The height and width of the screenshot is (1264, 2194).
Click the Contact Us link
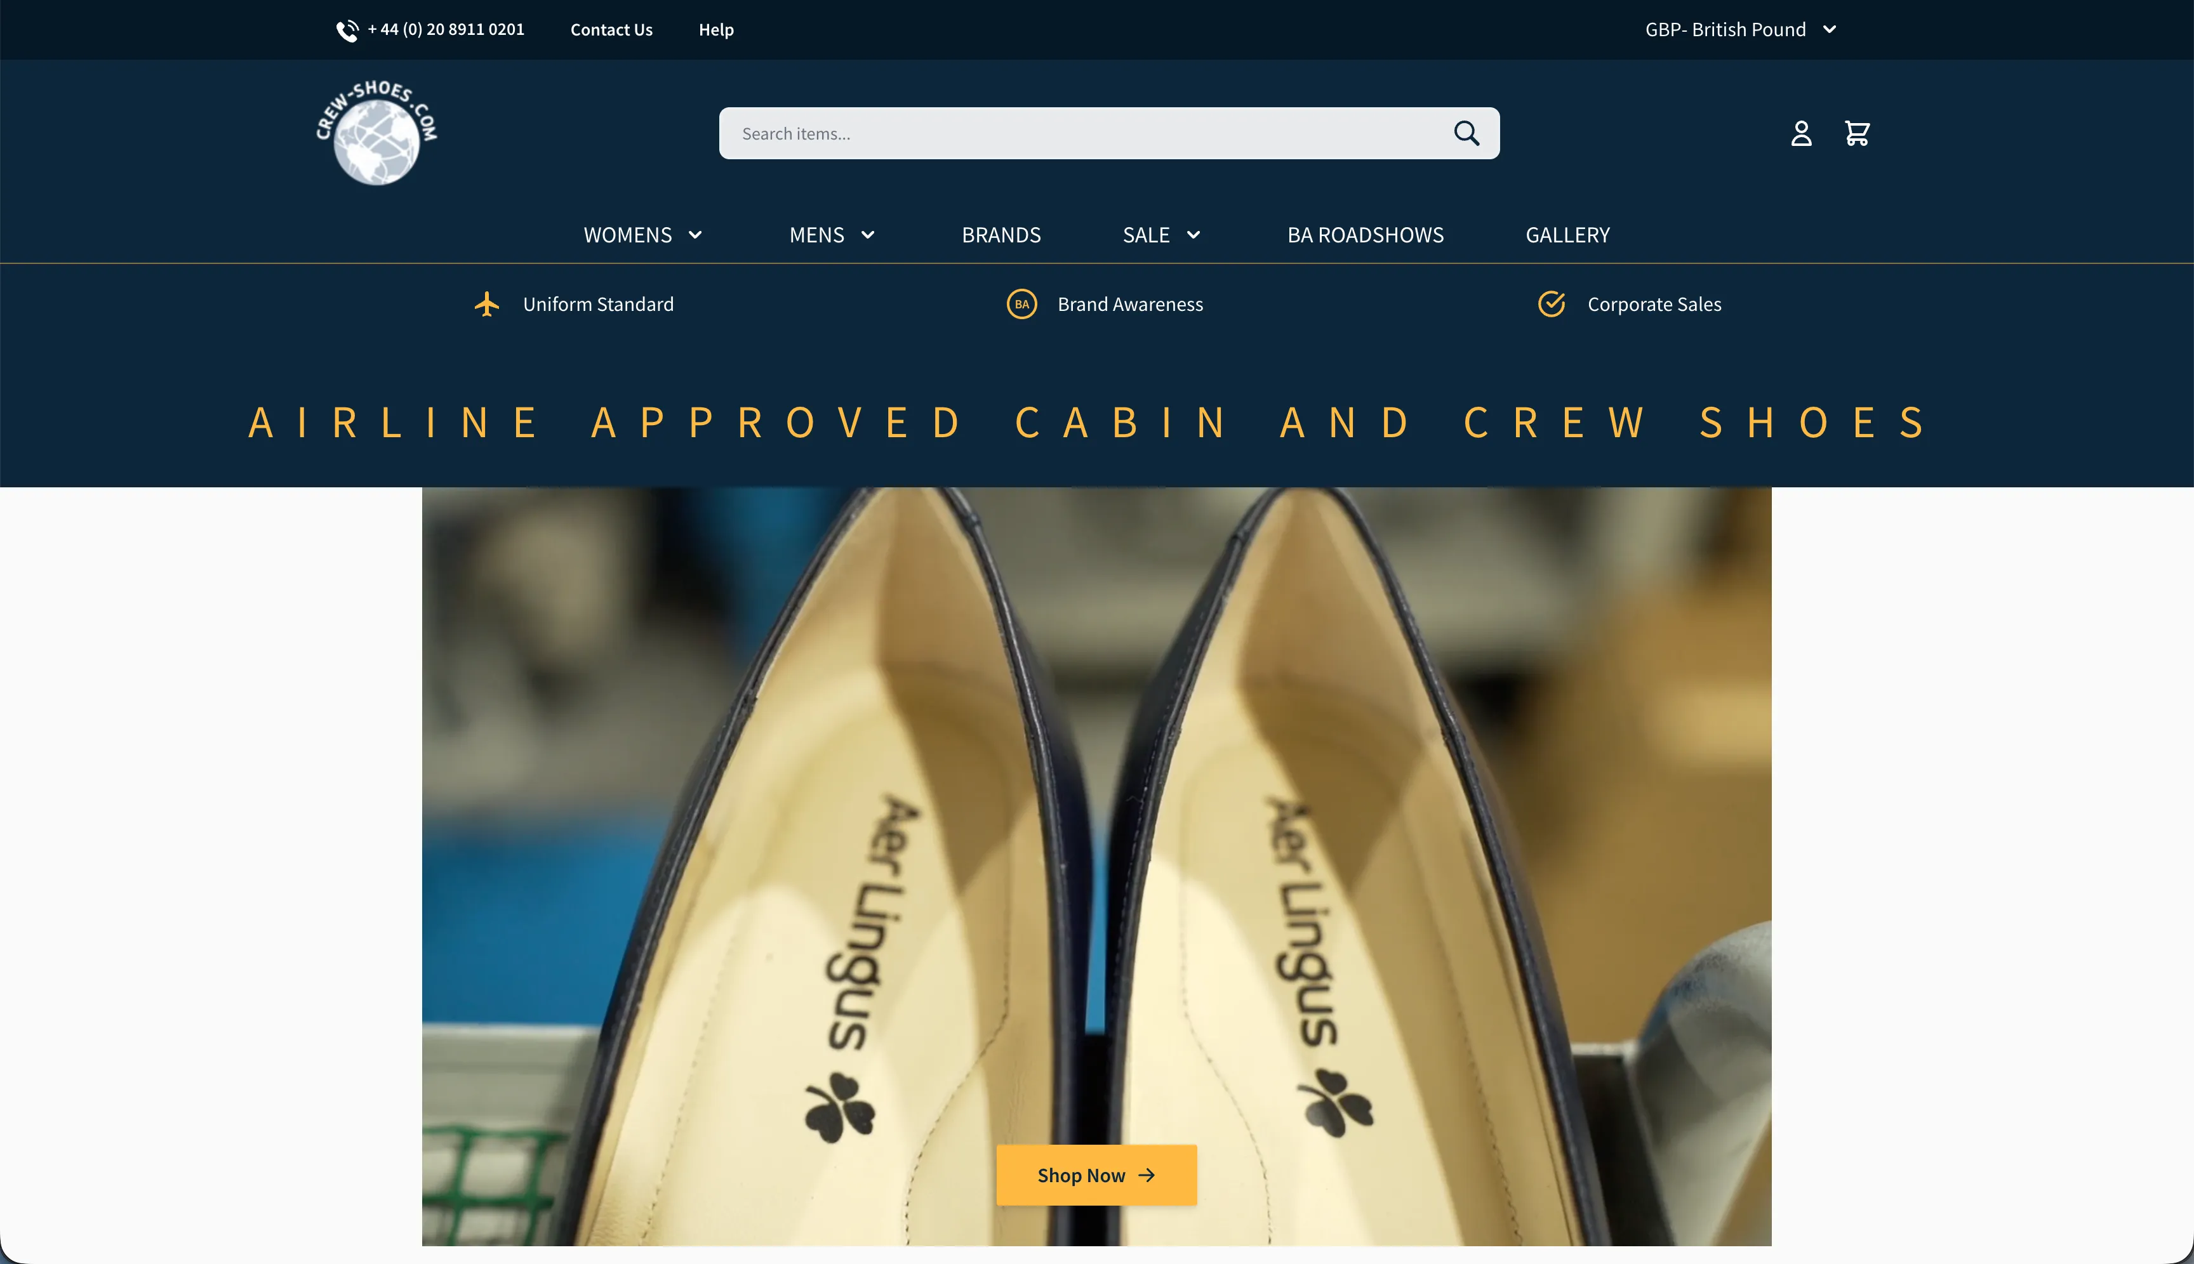pos(611,30)
